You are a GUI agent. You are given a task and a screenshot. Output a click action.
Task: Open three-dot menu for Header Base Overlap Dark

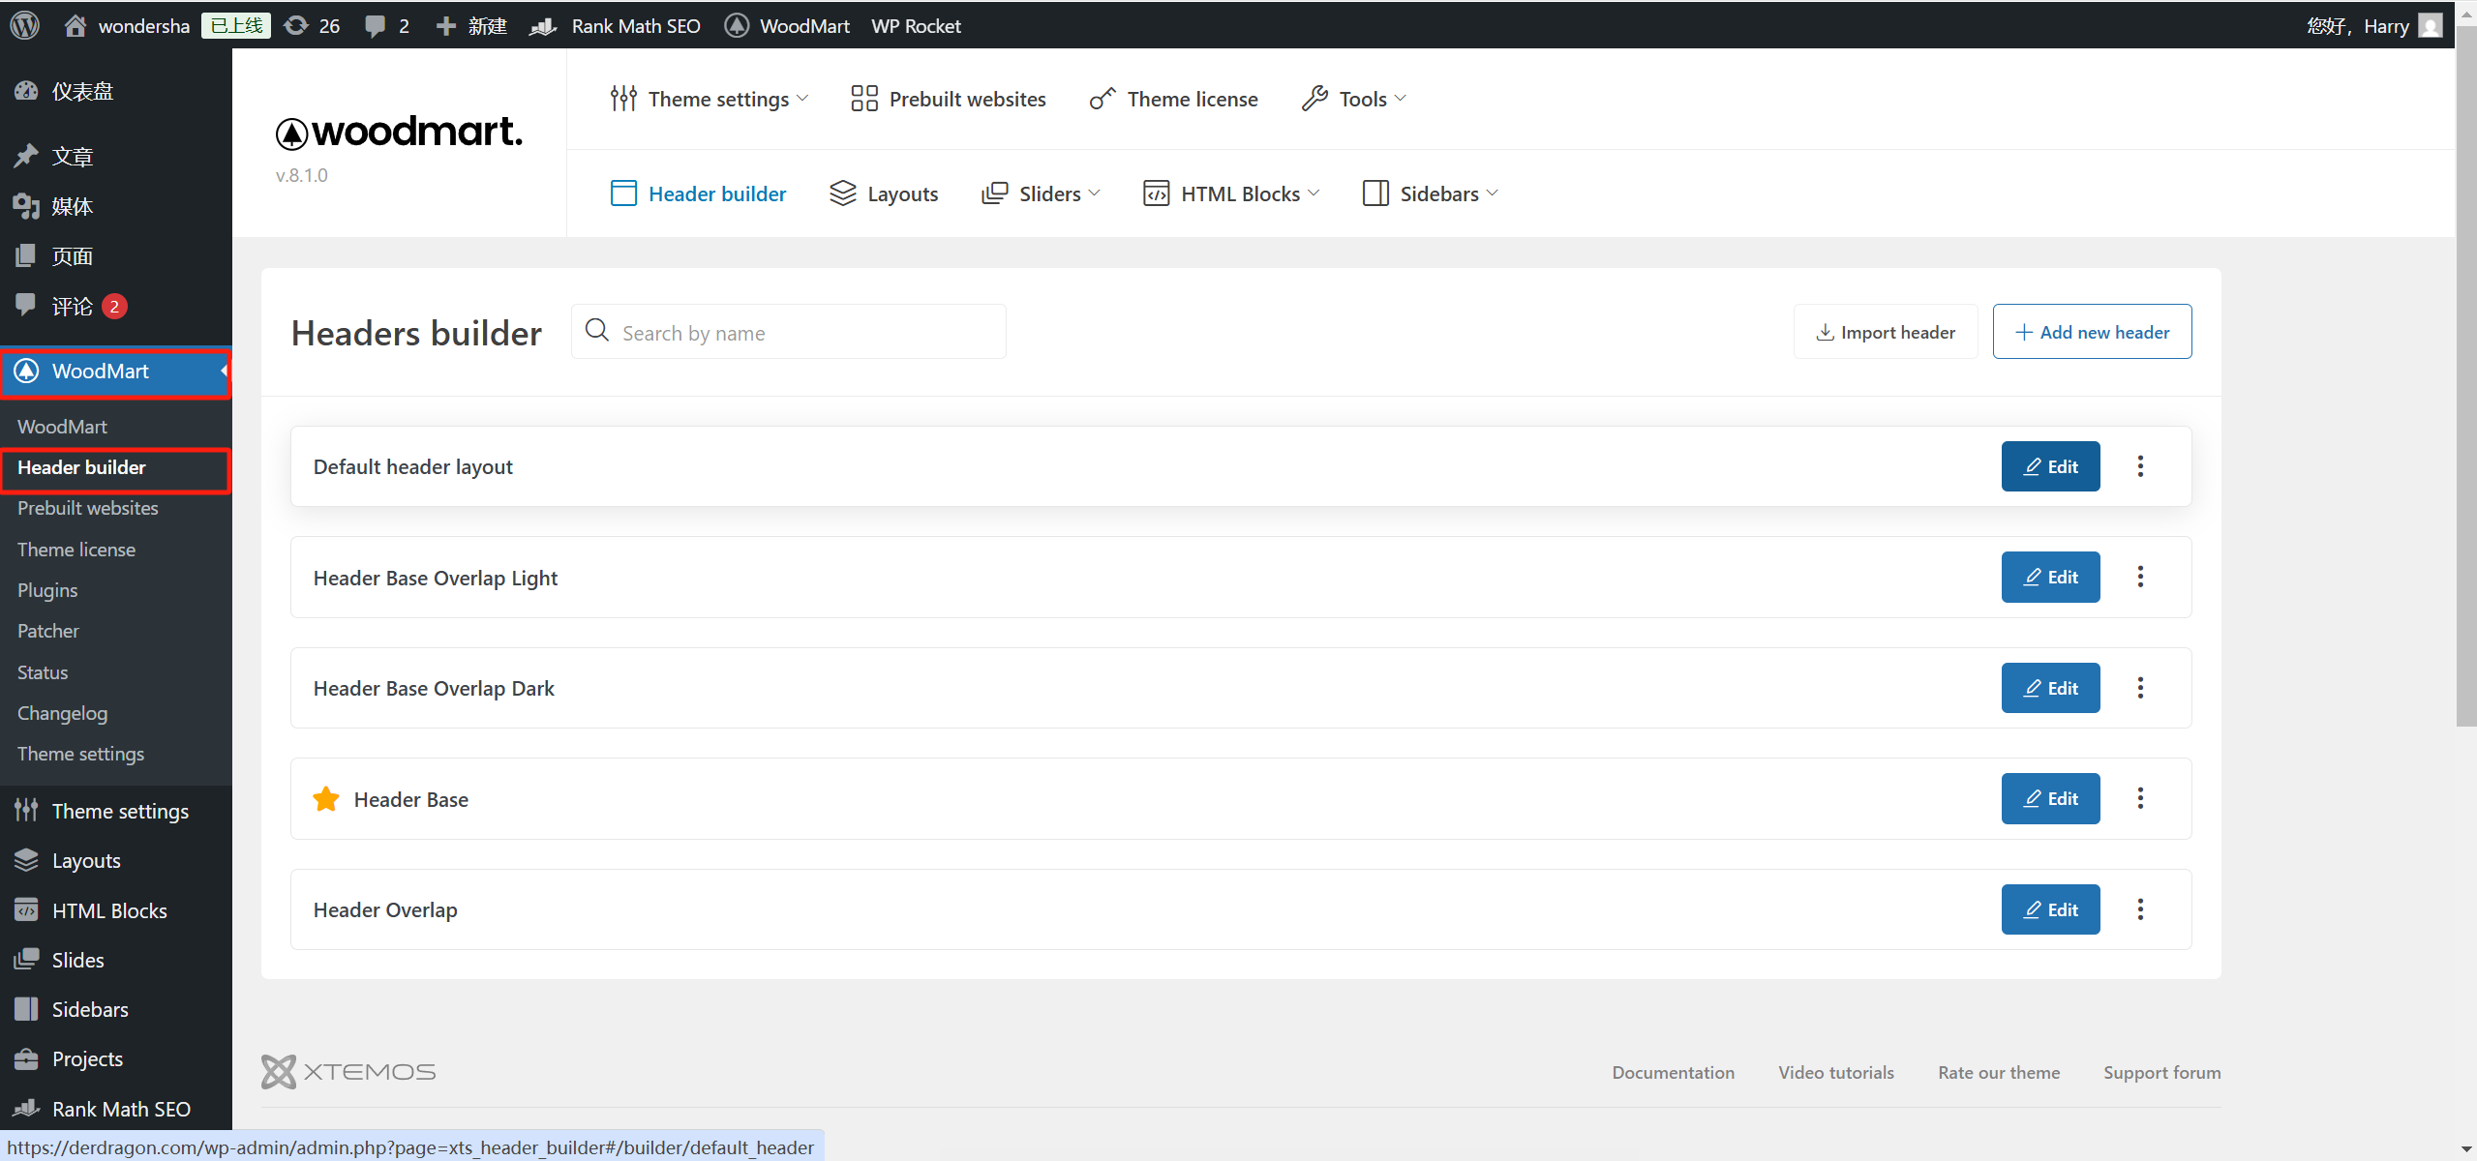2140,688
